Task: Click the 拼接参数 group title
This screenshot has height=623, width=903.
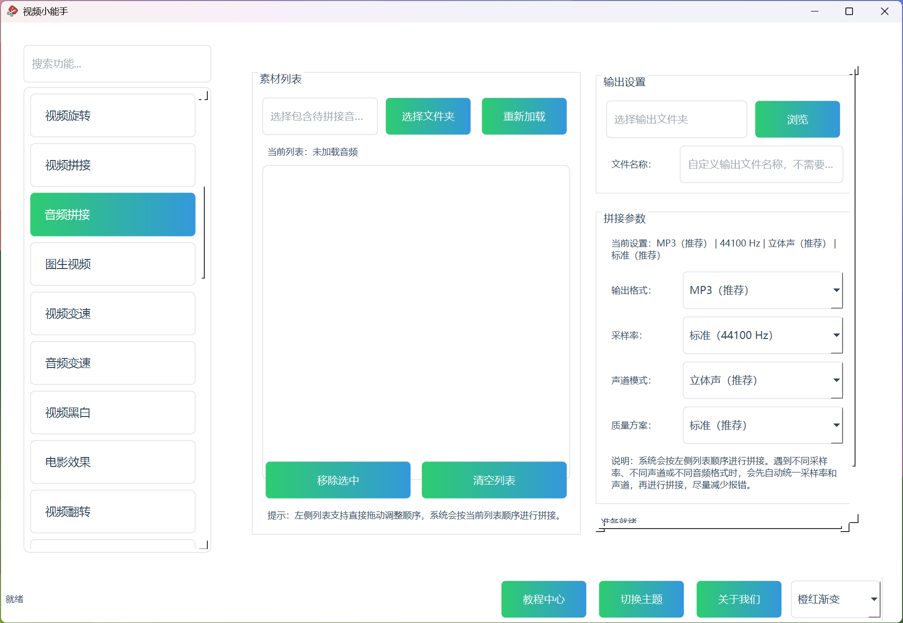Action: (x=625, y=218)
